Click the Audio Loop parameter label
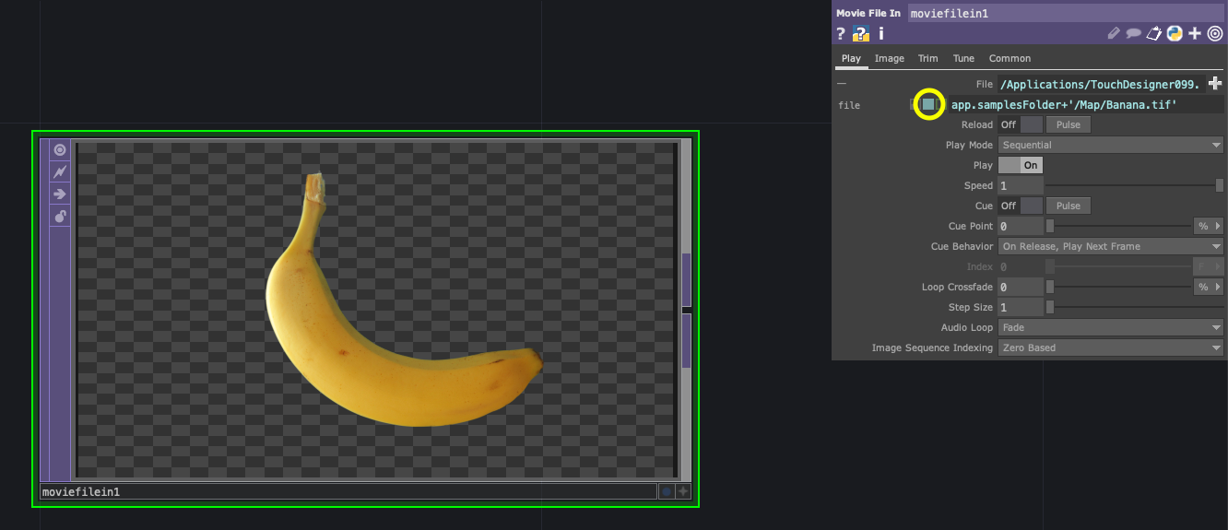Viewport: 1228px width, 530px height. point(967,327)
